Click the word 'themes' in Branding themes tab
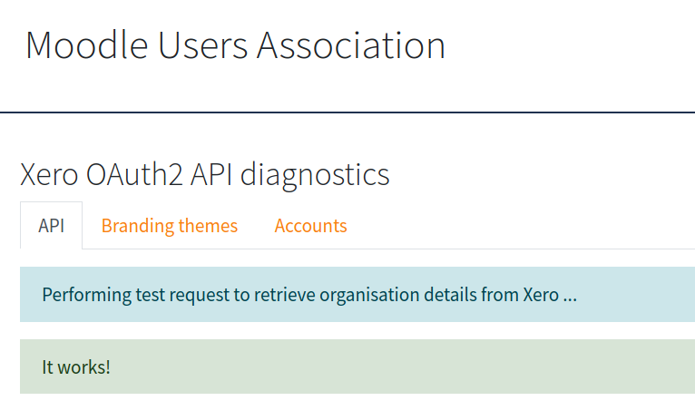The width and height of the screenshot is (695, 420). click(x=209, y=226)
